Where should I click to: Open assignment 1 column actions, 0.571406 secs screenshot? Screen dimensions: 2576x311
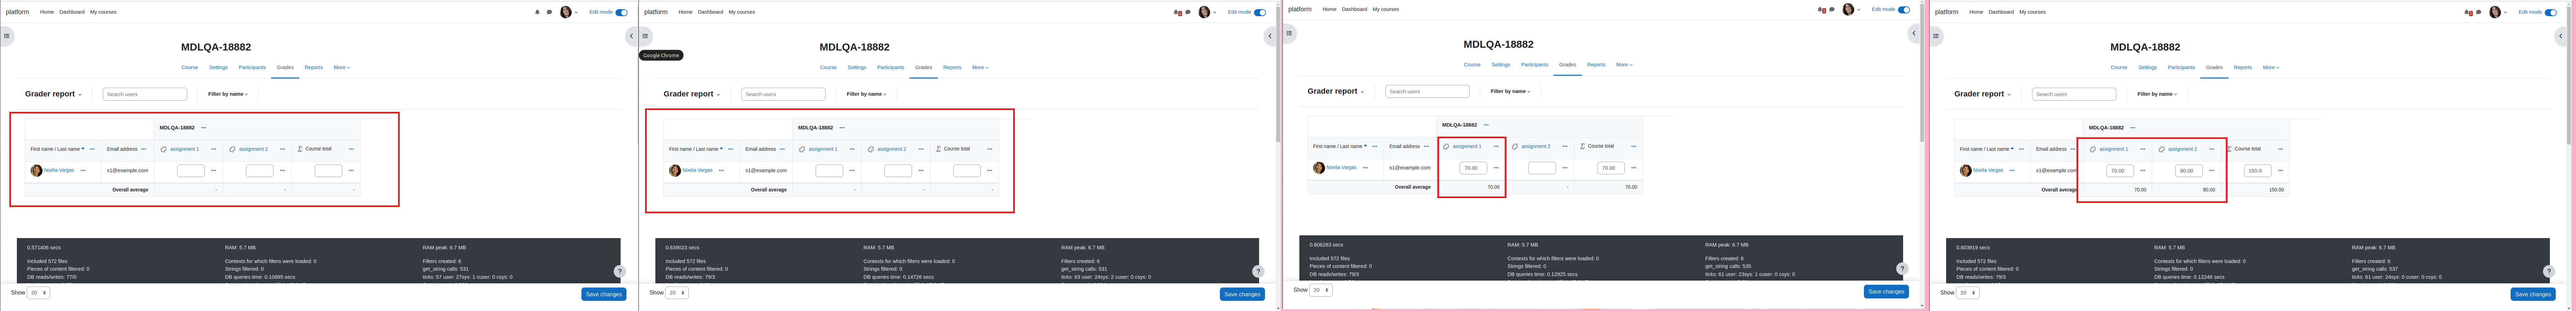pyautogui.click(x=214, y=149)
